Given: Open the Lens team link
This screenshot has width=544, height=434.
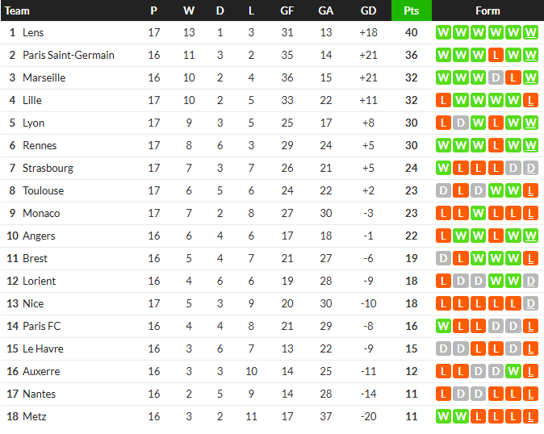Looking at the screenshot, I should click(33, 32).
